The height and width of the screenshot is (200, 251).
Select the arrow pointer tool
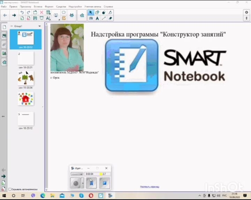pos(91,12)
